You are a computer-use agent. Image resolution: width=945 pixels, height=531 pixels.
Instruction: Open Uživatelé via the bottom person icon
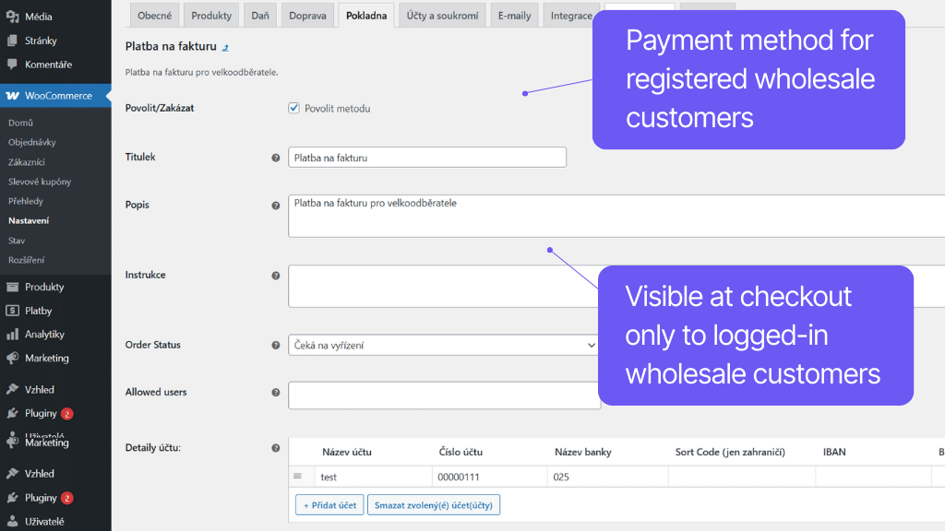pyautogui.click(x=12, y=522)
